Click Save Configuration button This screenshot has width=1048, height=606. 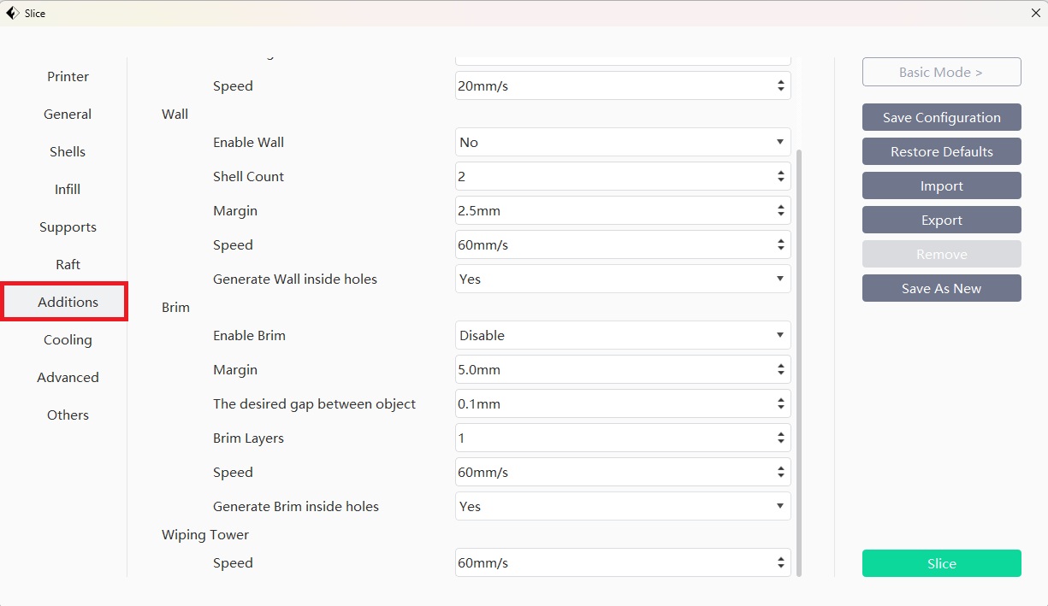941,117
